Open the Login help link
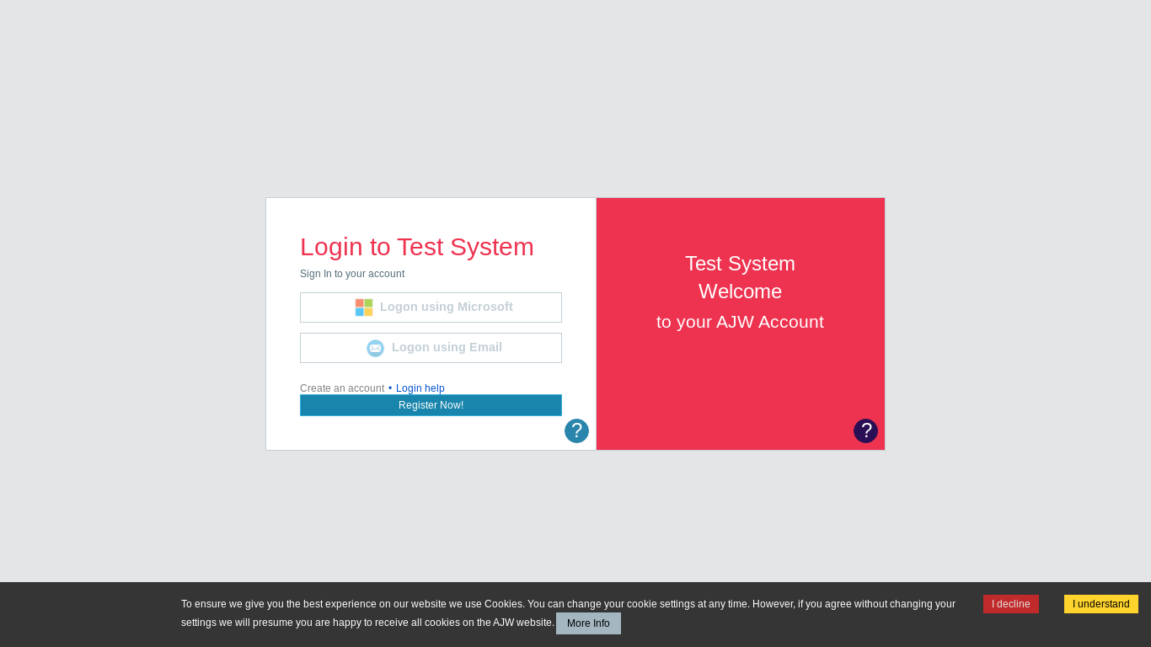The height and width of the screenshot is (647, 1151). point(420,388)
